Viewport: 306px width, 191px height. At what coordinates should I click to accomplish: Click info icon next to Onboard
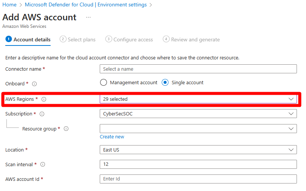34,84
